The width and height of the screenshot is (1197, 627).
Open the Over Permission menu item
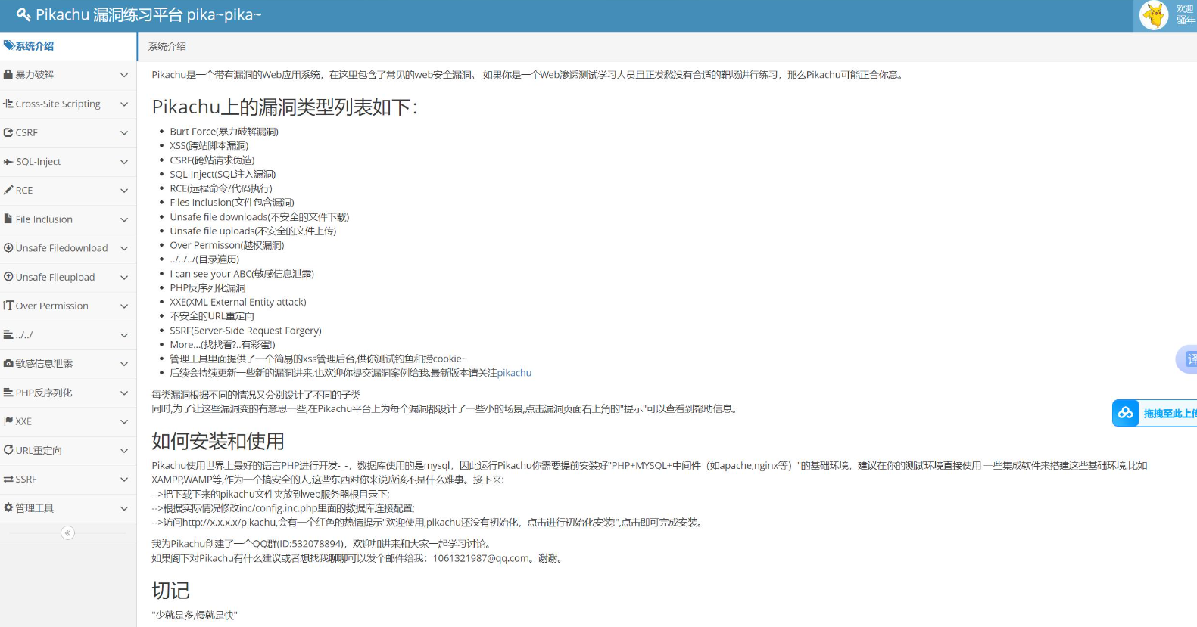pyautogui.click(x=68, y=306)
